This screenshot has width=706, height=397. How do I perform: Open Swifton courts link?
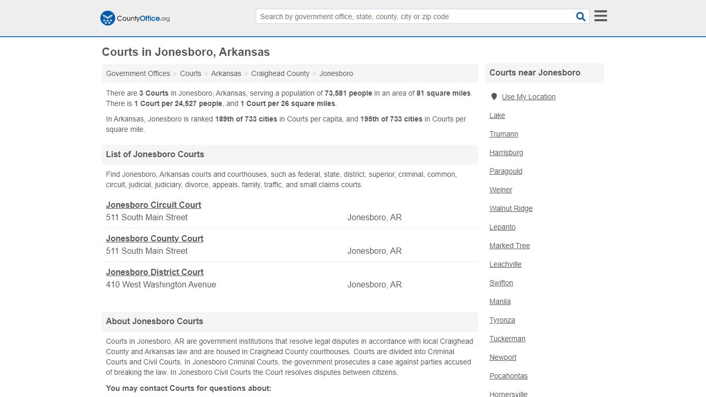point(501,283)
